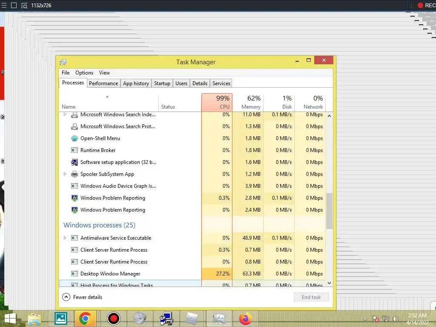
Task: Sort by the Status column header
Action: [180, 103]
